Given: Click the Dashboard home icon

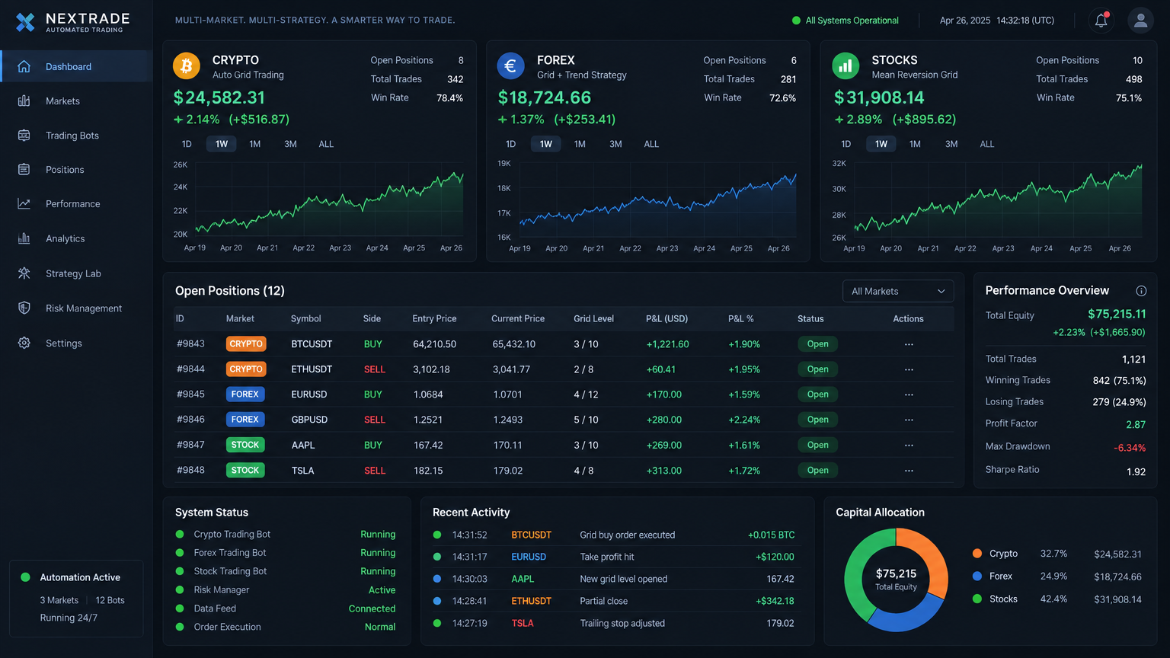Looking at the screenshot, I should (24, 66).
